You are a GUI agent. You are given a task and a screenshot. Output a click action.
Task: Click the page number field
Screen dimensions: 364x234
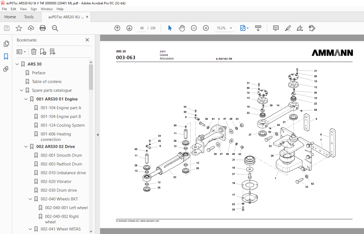142,28
